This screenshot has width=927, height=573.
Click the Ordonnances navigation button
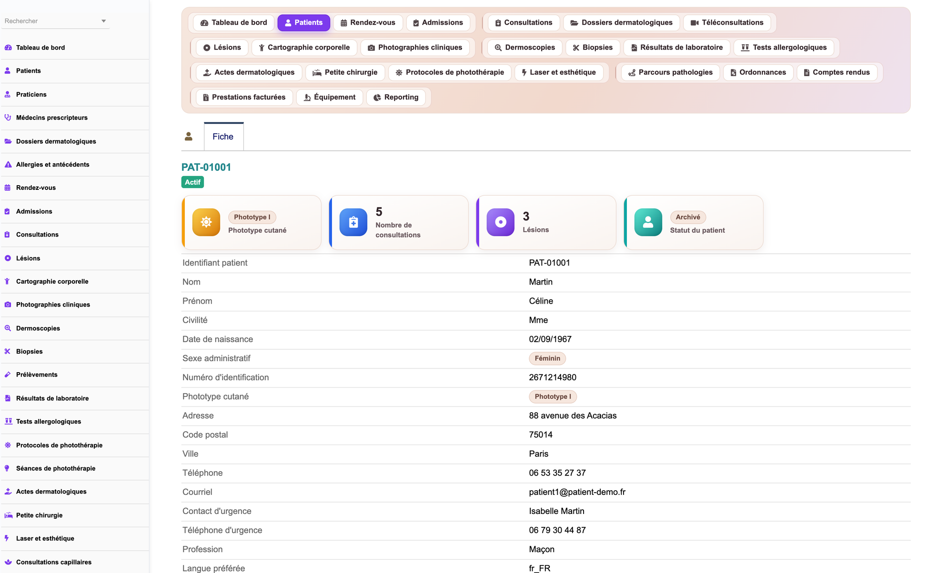point(758,72)
